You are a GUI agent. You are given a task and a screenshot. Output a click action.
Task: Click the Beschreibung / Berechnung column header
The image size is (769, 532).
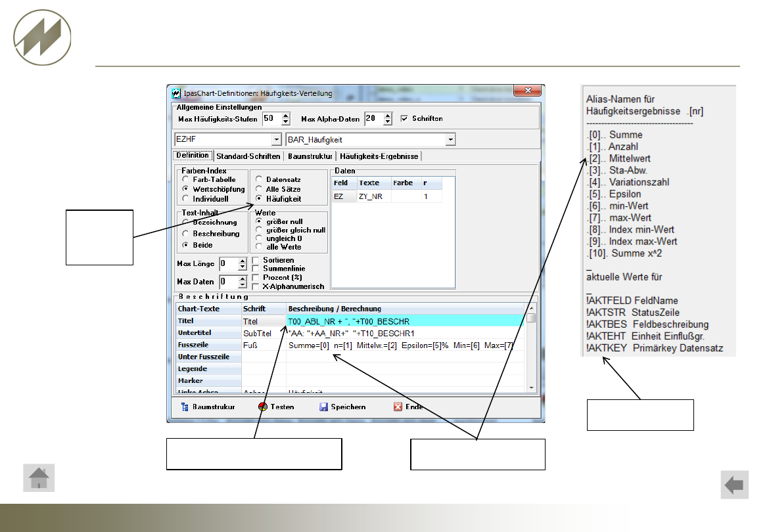click(405, 309)
